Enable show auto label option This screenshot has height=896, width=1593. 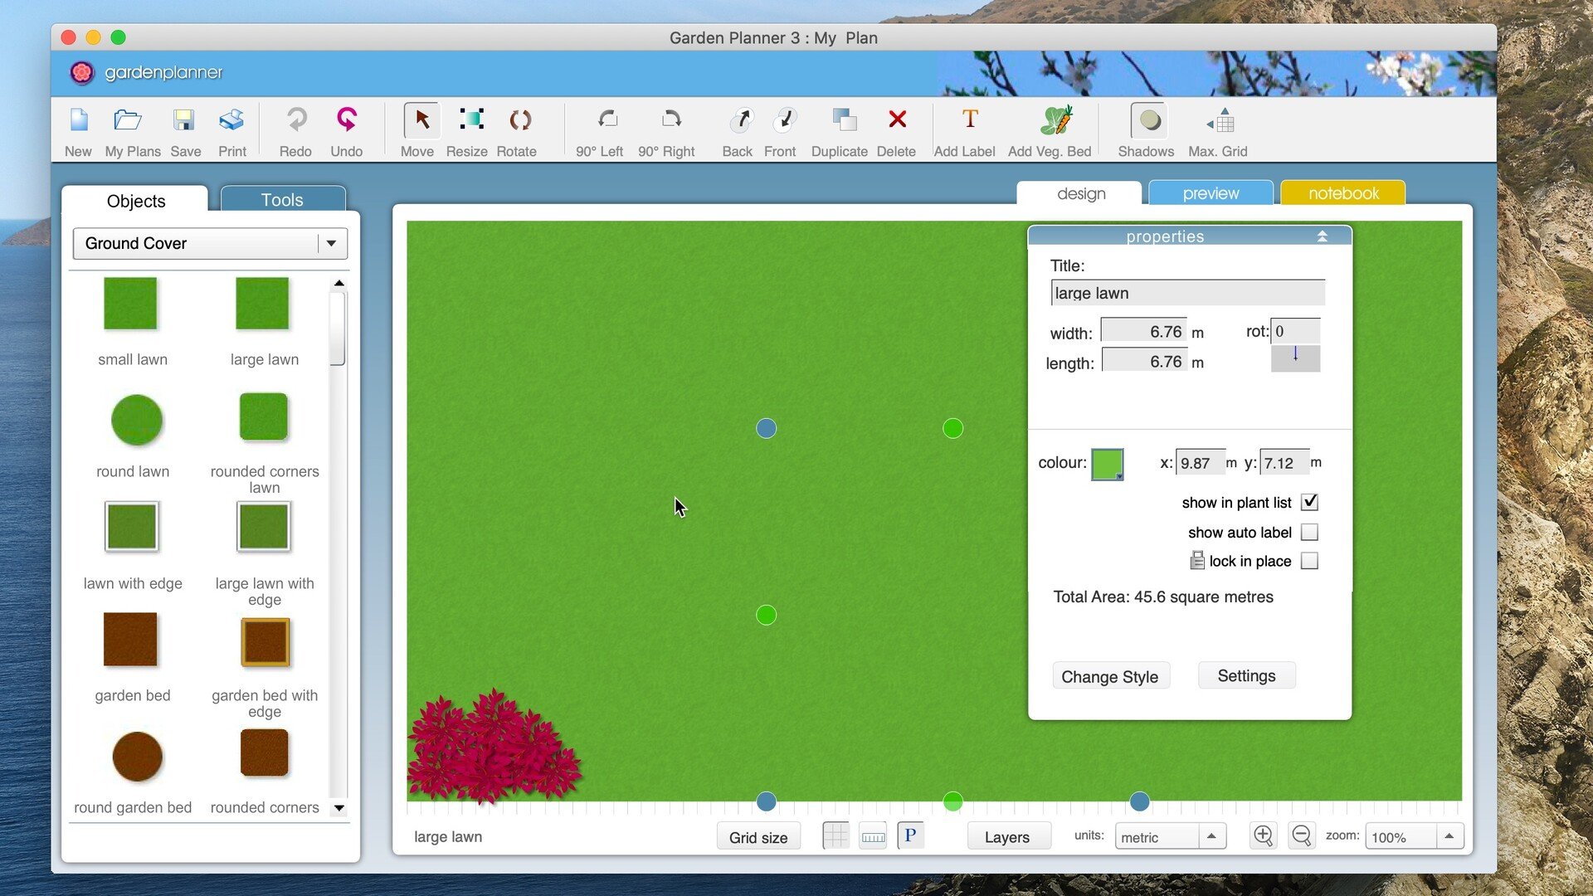click(x=1311, y=532)
